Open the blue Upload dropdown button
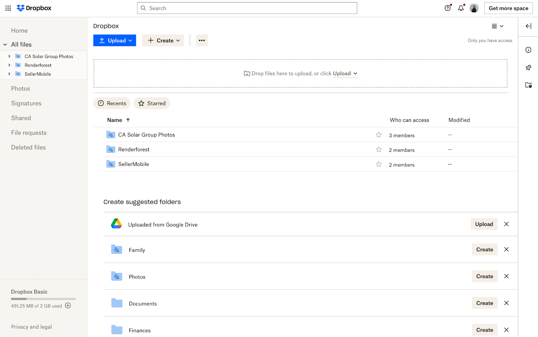This screenshot has height=337, width=538. pyautogui.click(x=115, y=40)
